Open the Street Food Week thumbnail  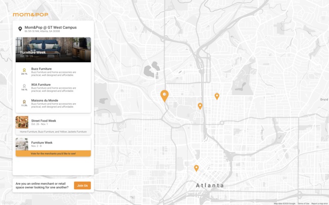22,122
